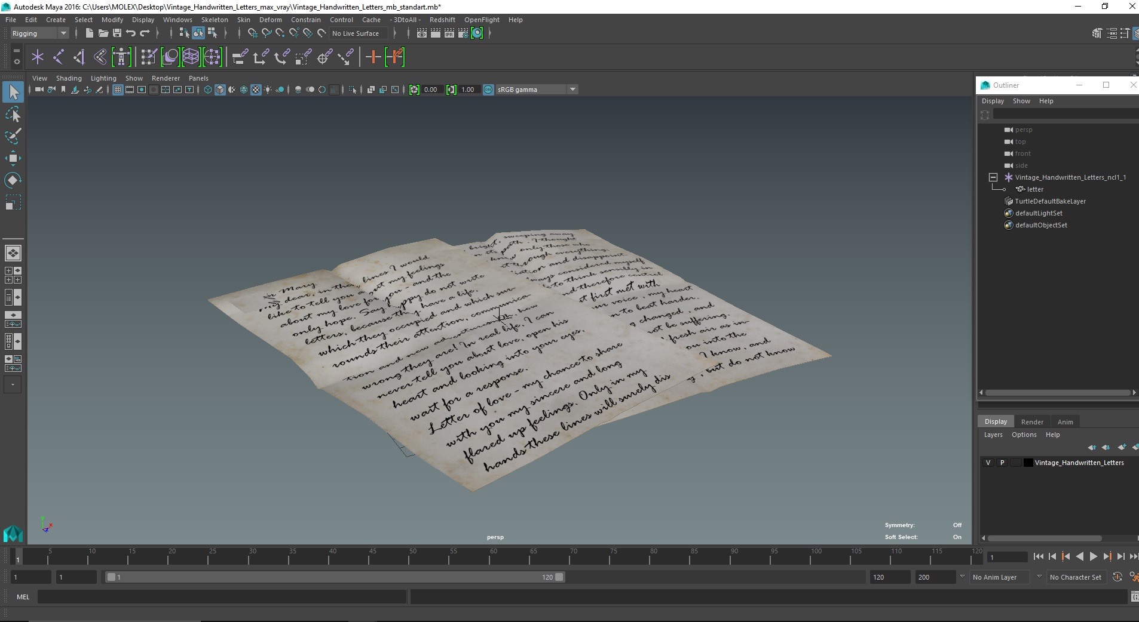Open the Deform menu
The image size is (1139, 622).
click(x=270, y=20)
